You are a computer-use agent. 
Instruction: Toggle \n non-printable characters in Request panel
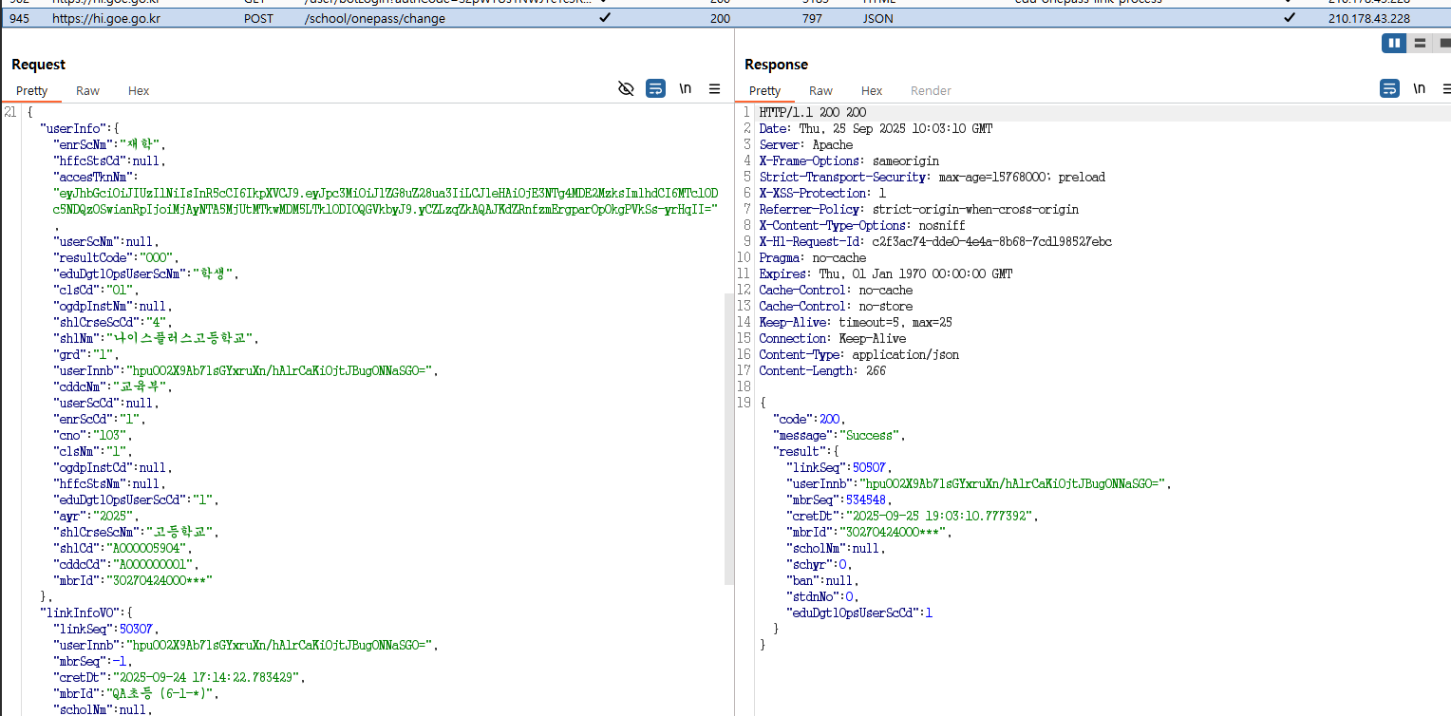click(x=685, y=88)
